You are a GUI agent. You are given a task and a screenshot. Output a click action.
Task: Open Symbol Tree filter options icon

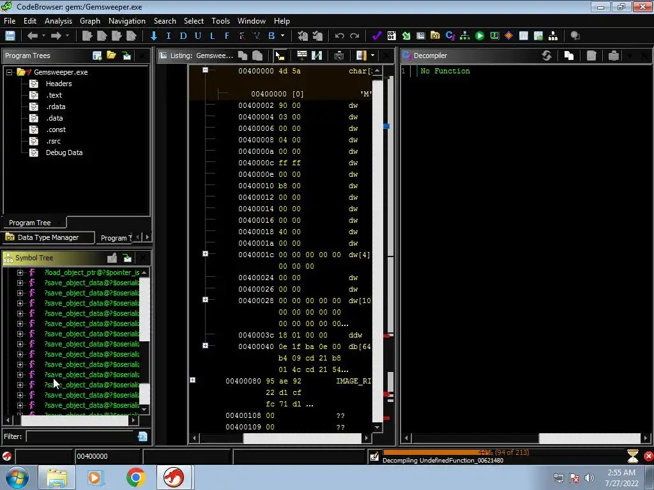142,436
